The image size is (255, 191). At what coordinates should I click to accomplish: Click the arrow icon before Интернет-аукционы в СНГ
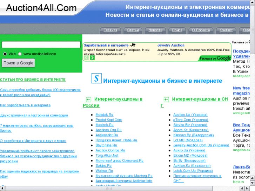[166, 99]
